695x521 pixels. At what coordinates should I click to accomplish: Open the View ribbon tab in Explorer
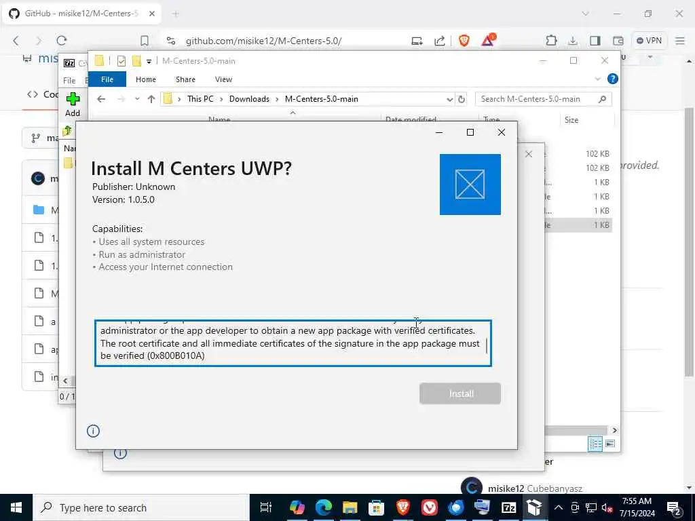tap(223, 79)
